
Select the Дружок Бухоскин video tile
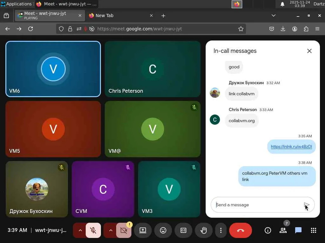[x=37, y=189]
